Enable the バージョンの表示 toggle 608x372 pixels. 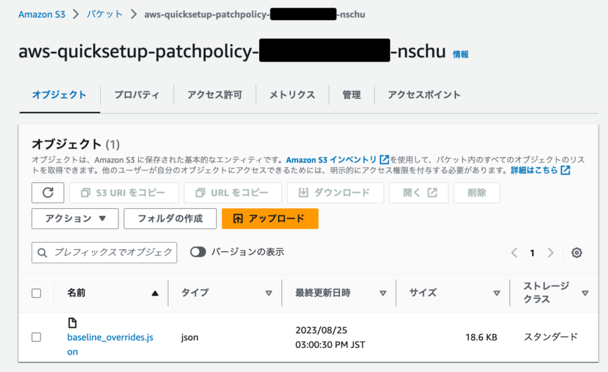click(x=198, y=252)
